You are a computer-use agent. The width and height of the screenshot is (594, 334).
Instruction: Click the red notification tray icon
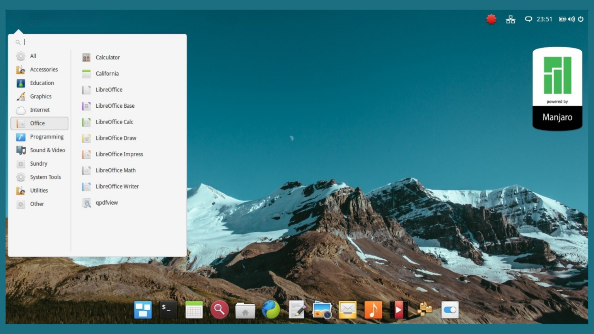tap(491, 19)
